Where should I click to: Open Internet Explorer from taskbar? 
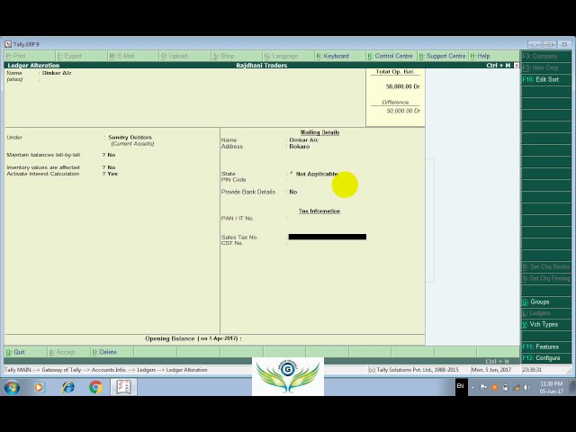(68, 387)
